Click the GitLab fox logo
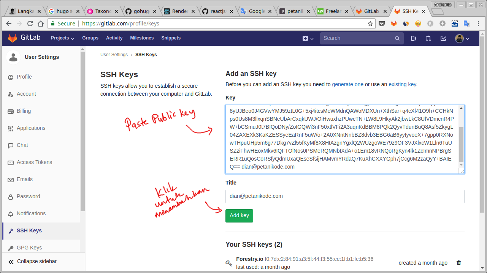This screenshot has height=273, width=487. click(12, 38)
